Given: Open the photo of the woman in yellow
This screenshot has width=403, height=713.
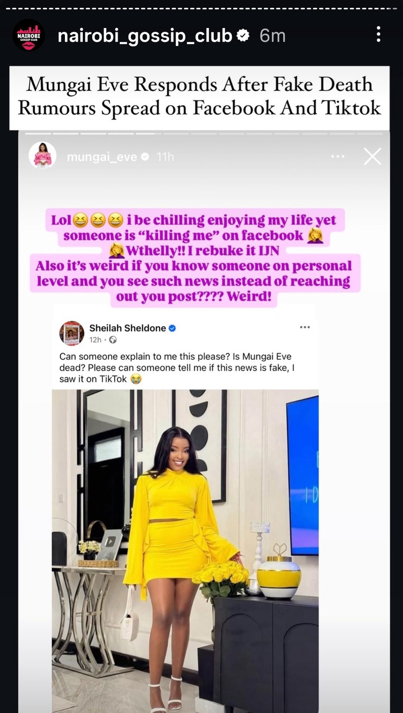Looking at the screenshot, I should click(185, 550).
